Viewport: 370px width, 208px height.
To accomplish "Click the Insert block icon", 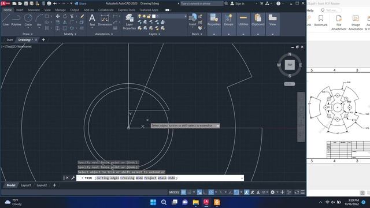I will (x=193, y=20).
